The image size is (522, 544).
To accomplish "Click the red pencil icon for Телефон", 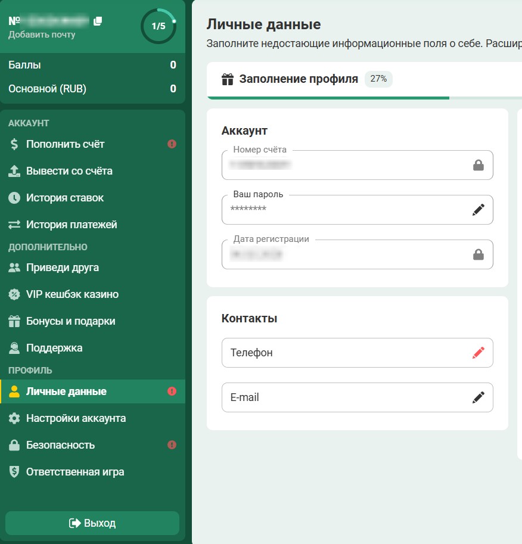I will tap(479, 353).
